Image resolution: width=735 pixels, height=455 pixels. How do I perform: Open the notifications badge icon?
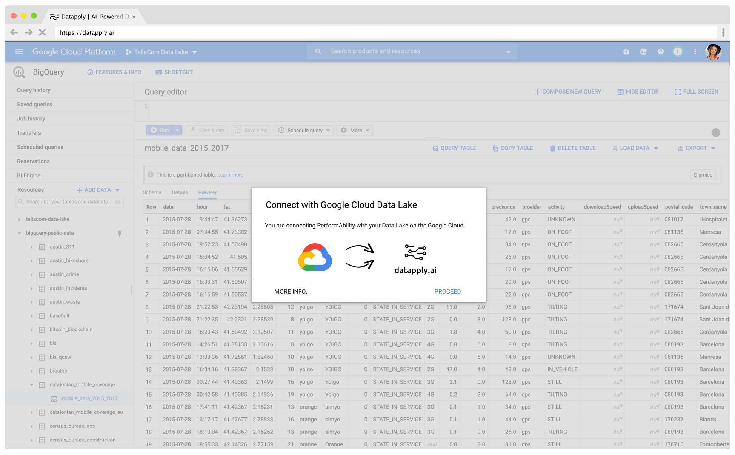[x=678, y=52]
